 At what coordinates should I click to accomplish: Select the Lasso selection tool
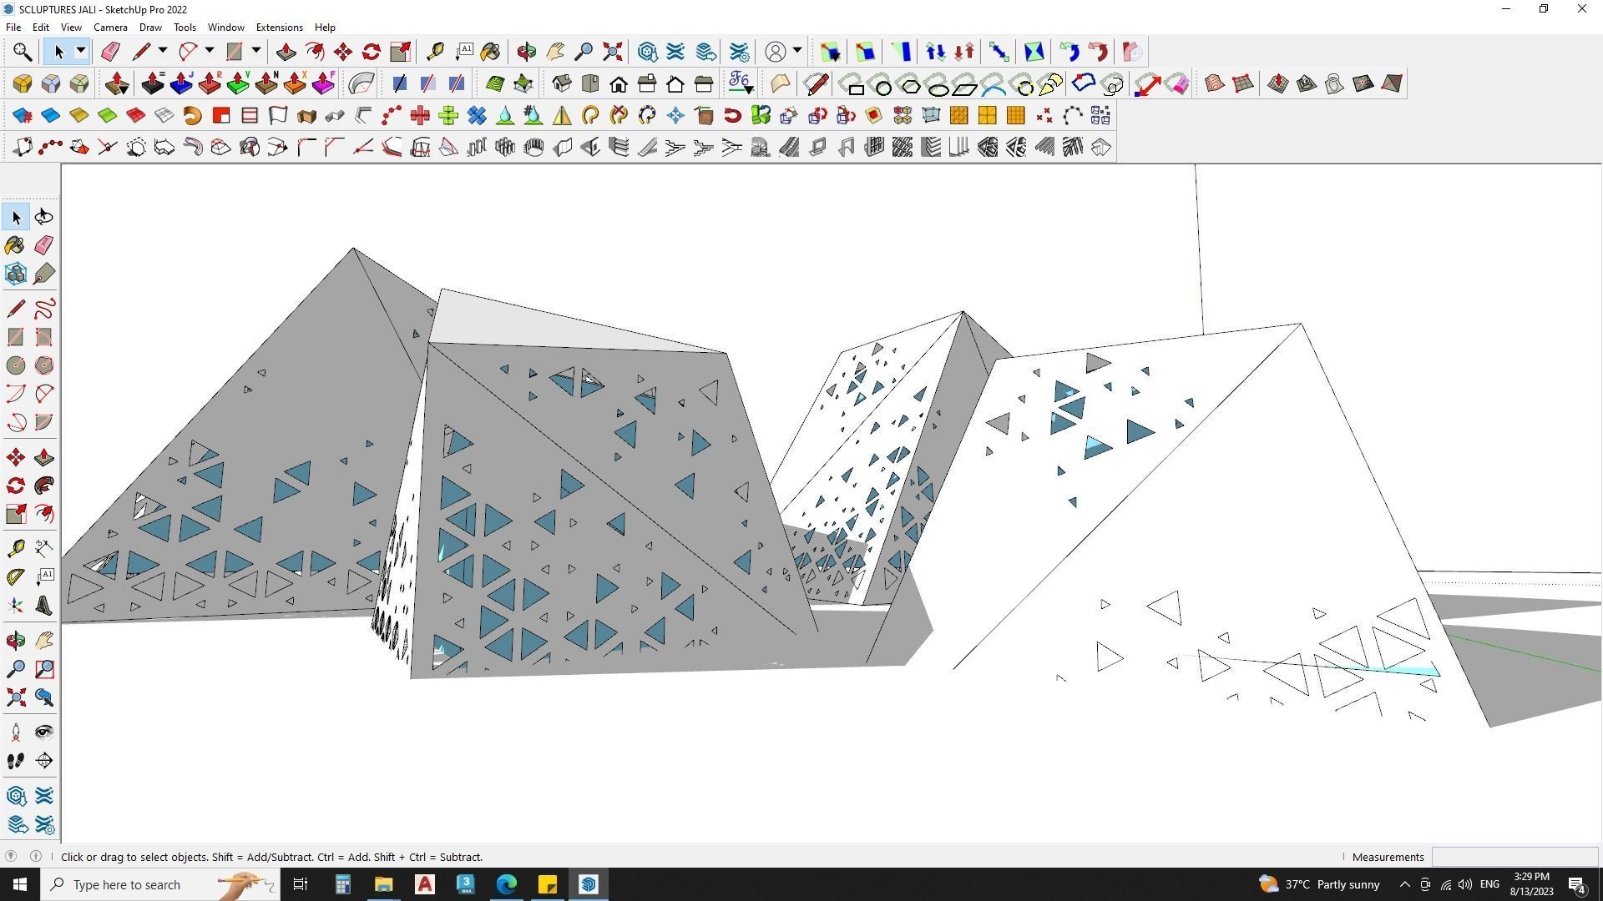coord(44,218)
